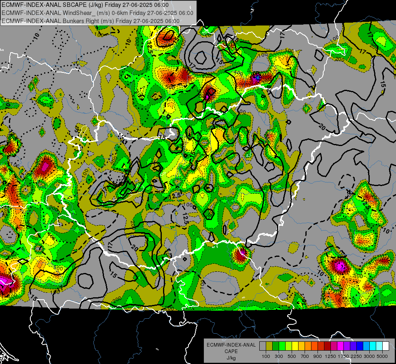Select the bright magenta legend swatch
Viewport: 396px width, 364px height.
pyautogui.click(x=340, y=346)
